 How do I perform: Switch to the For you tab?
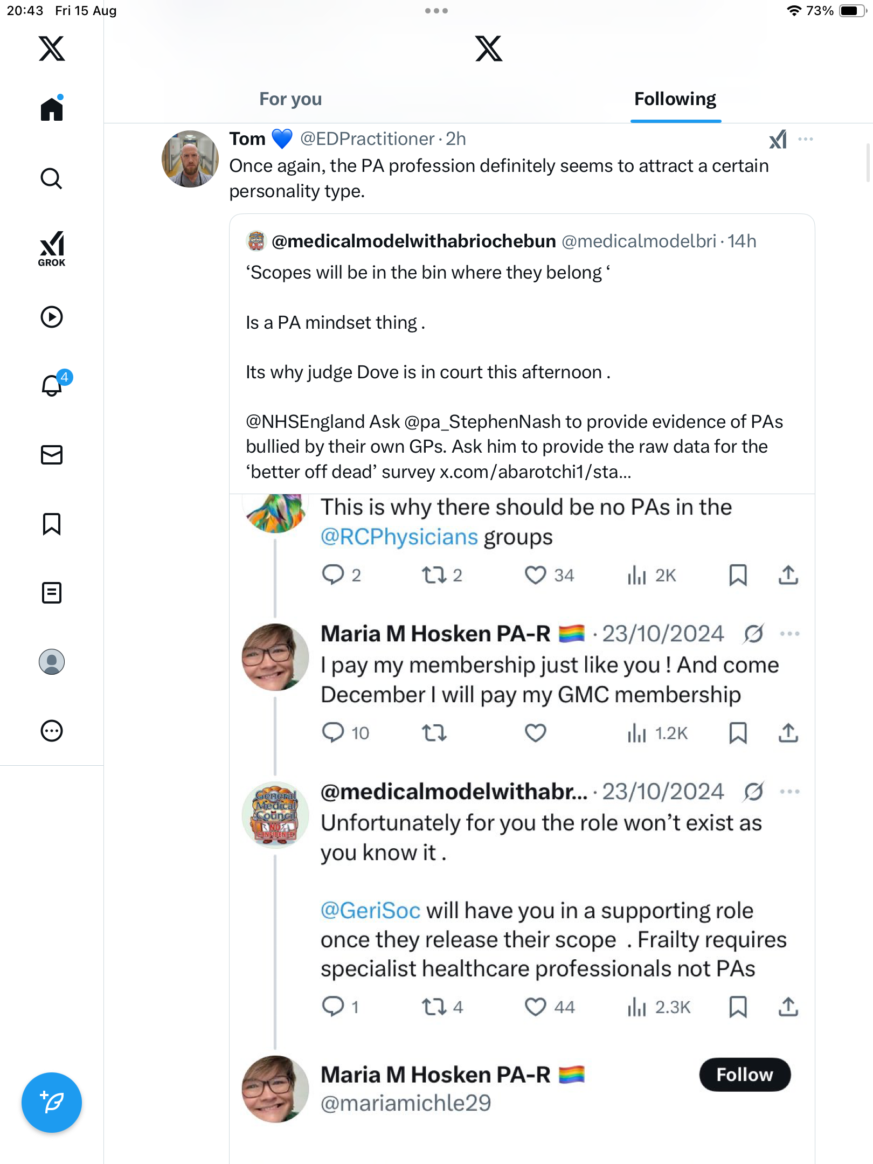pos(290,99)
